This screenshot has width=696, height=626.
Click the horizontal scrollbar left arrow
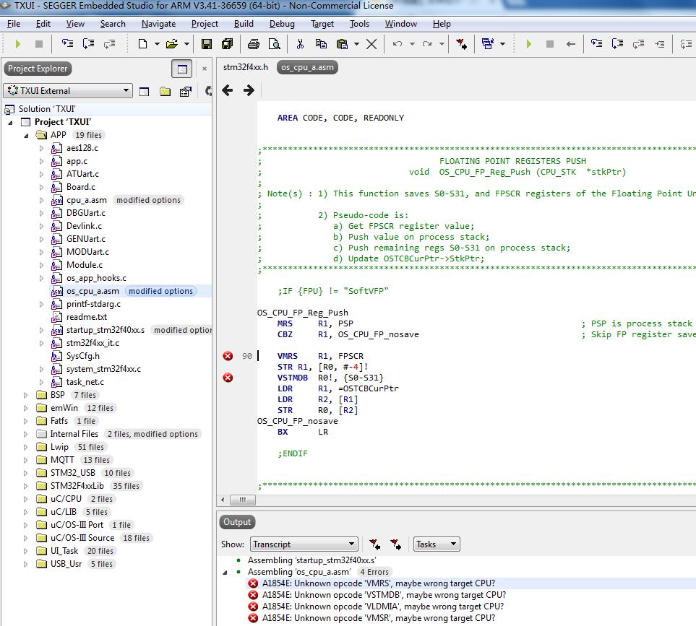pyautogui.click(x=223, y=500)
